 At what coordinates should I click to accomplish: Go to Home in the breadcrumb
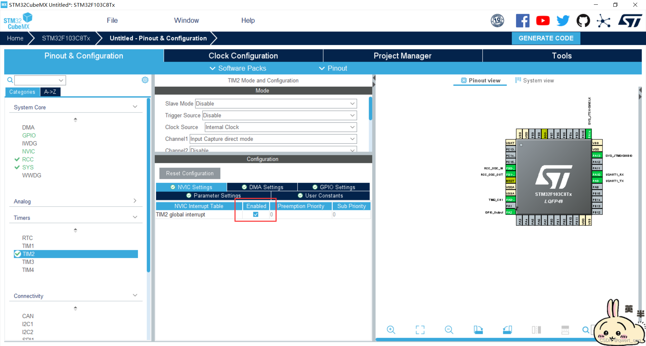tap(15, 38)
